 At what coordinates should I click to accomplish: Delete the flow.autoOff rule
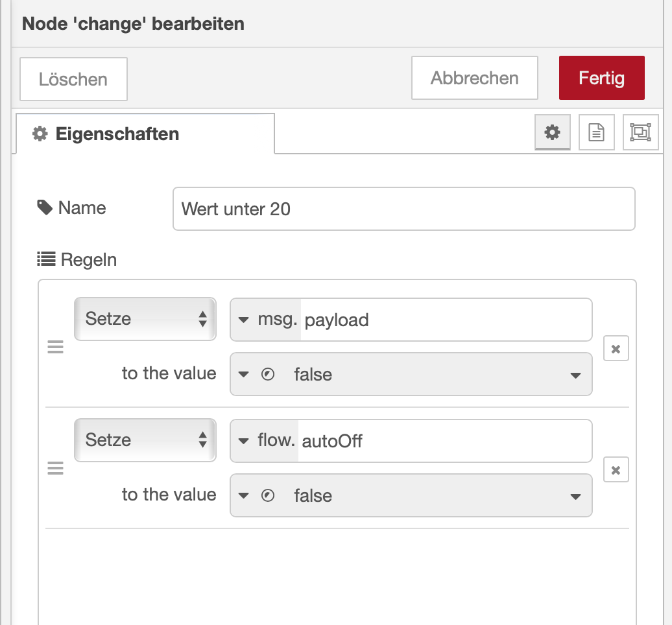[x=616, y=470]
